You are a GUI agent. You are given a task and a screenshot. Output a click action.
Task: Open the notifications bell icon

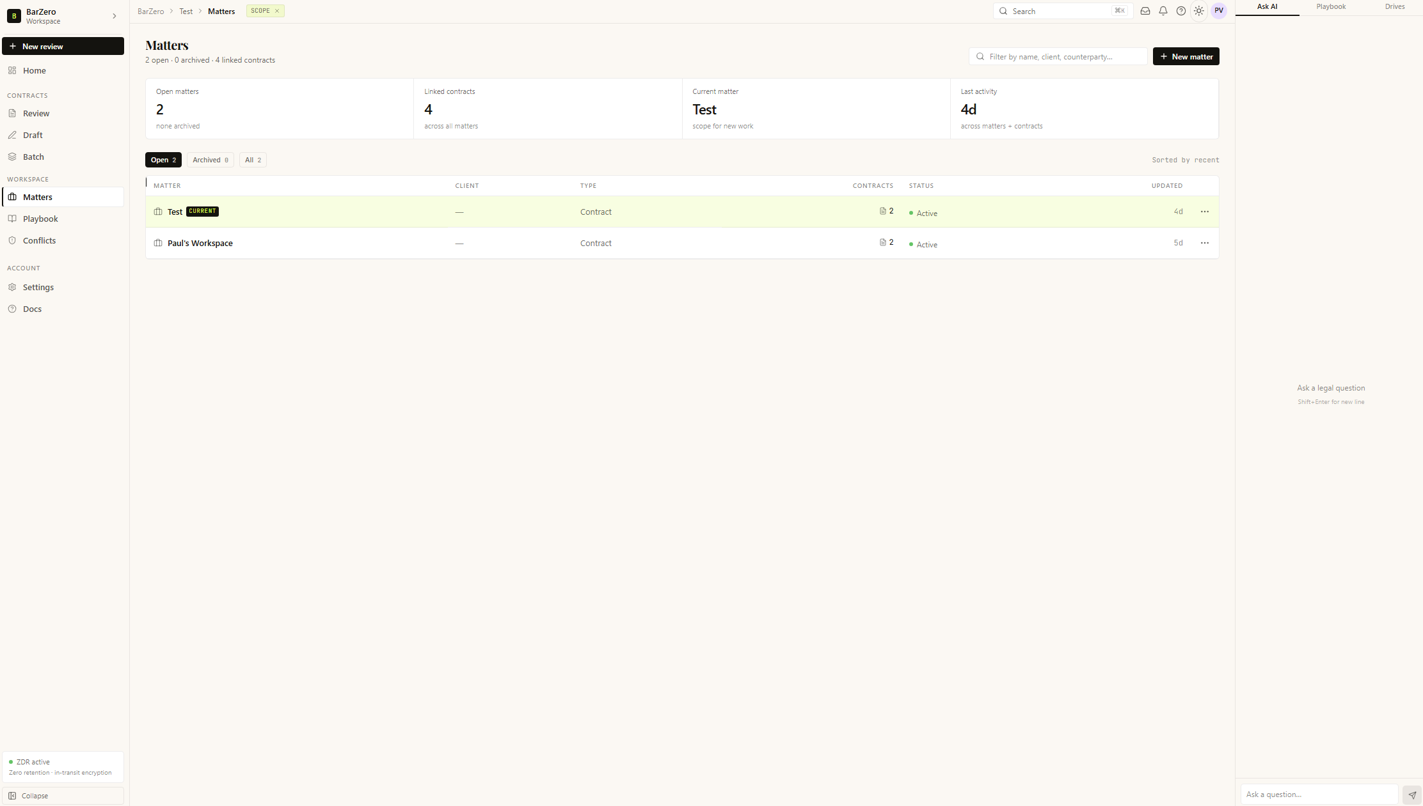click(x=1163, y=11)
